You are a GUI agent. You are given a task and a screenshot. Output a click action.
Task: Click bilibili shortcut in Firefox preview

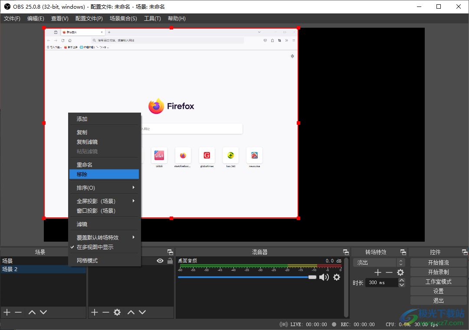tap(159, 155)
